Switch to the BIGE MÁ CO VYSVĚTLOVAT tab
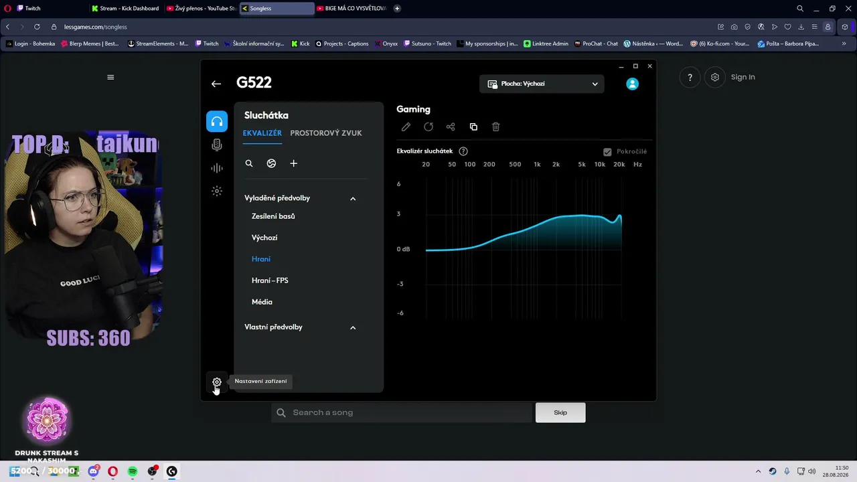857x482 pixels. tap(352, 9)
